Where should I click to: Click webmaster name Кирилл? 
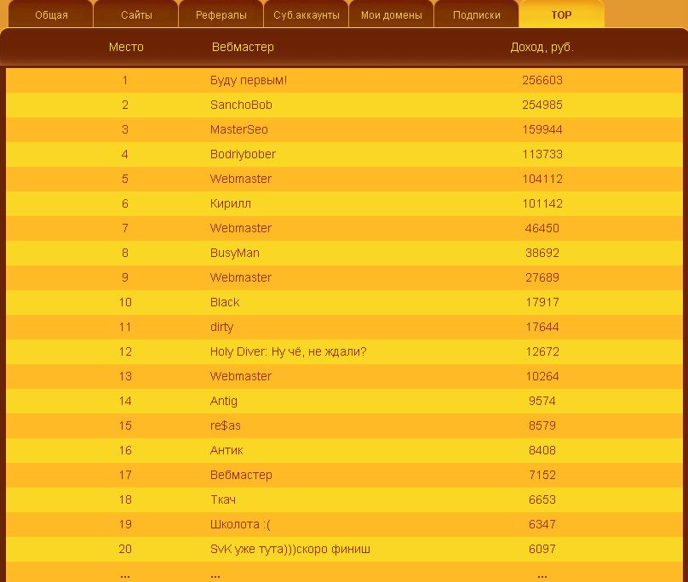click(x=231, y=203)
